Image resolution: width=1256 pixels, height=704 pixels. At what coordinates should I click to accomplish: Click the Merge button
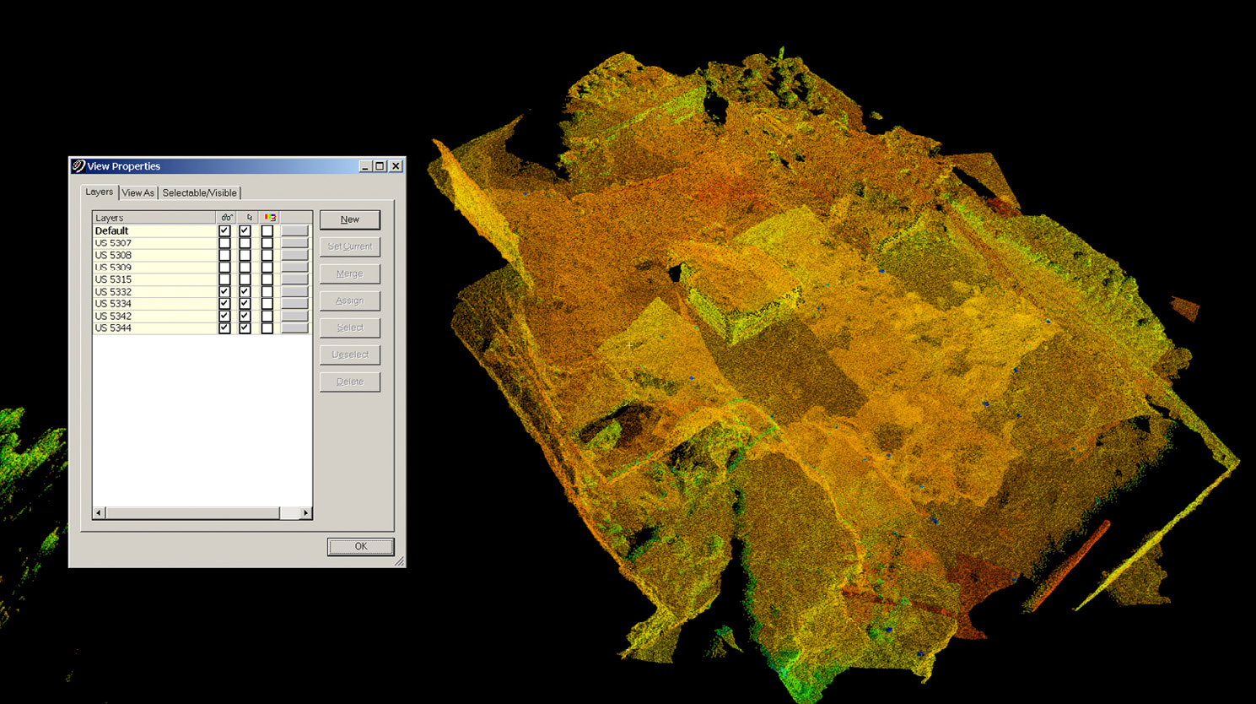click(x=350, y=273)
